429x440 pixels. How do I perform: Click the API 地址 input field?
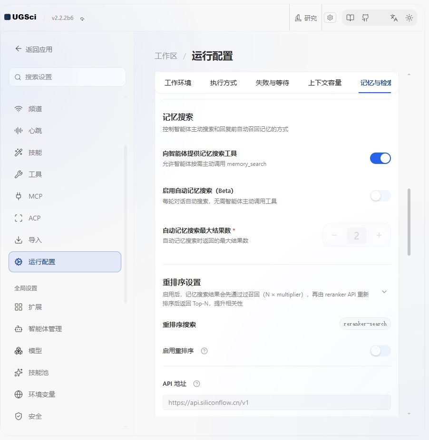277,402
